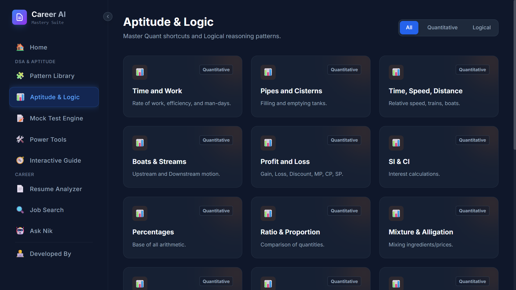The height and width of the screenshot is (290, 516).
Task: Select the All filter
Action: pos(409,27)
